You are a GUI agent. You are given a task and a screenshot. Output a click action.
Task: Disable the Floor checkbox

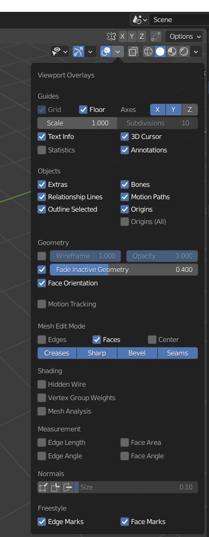click(83, 109)
